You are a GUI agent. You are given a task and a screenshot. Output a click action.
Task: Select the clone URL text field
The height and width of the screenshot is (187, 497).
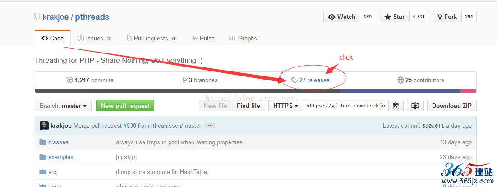(345, 106)
